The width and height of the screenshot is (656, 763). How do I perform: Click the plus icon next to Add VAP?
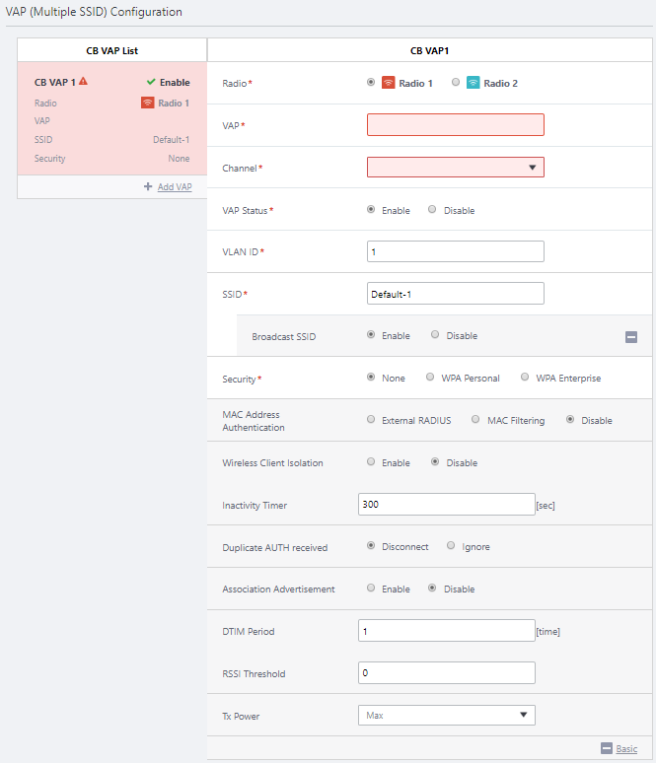pos(148,186)
